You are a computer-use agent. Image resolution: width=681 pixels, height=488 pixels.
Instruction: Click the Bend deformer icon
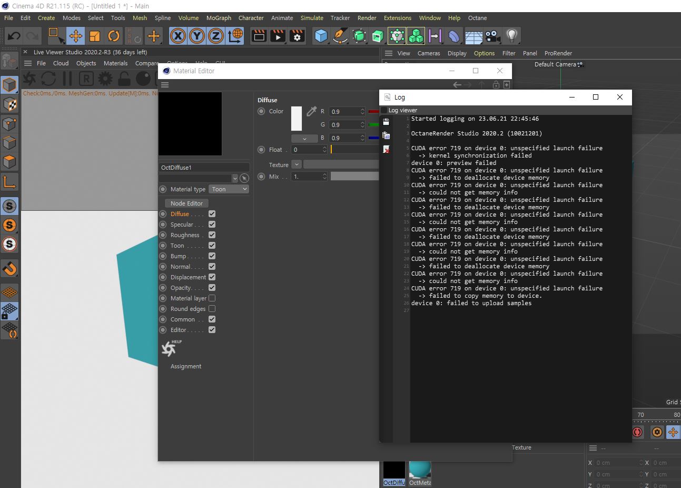click(x=454, y=36)
